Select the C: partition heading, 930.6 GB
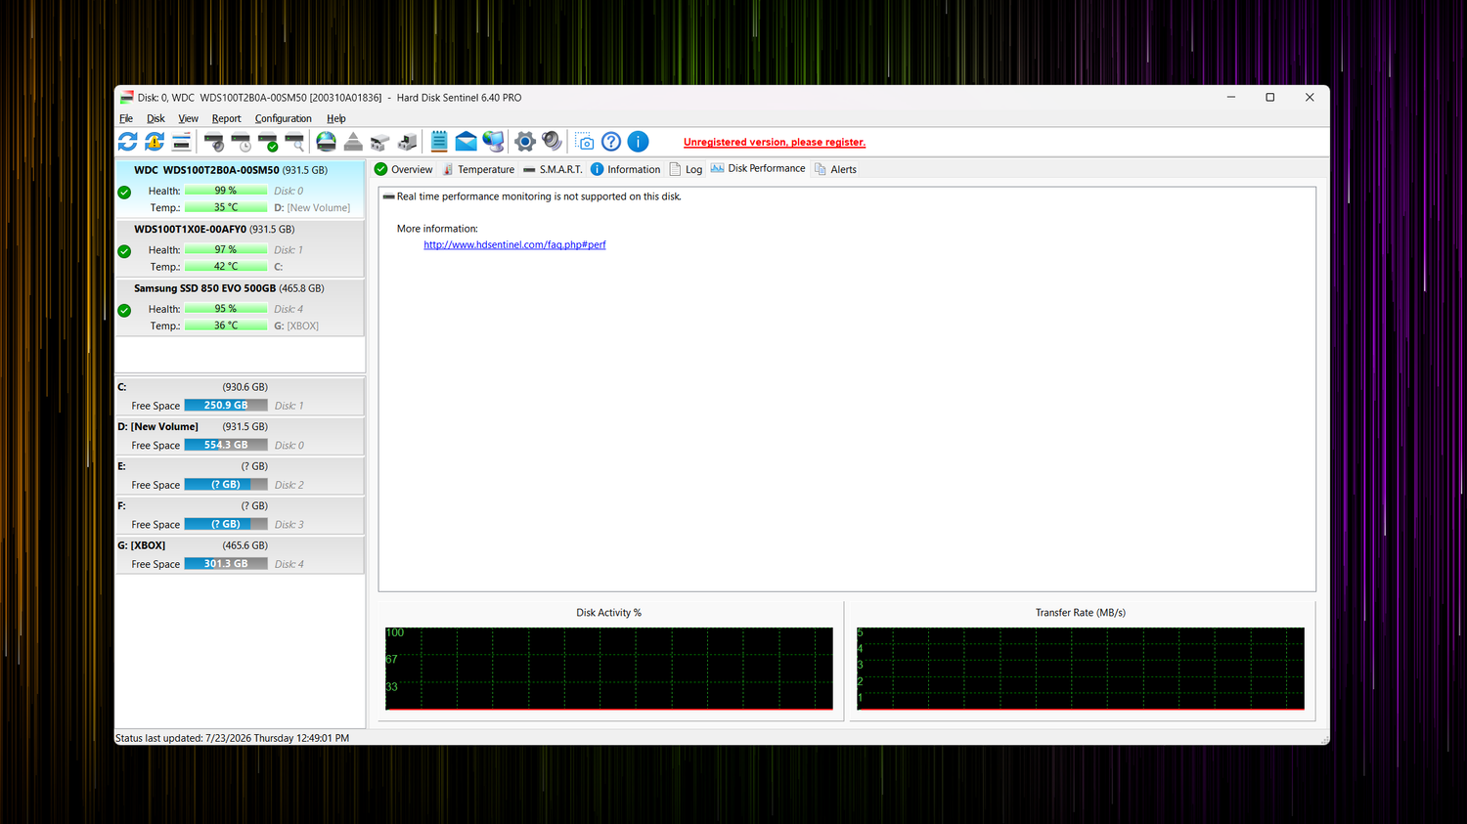The height and width of the screenshot is (824, 1467). coord(193,387)
